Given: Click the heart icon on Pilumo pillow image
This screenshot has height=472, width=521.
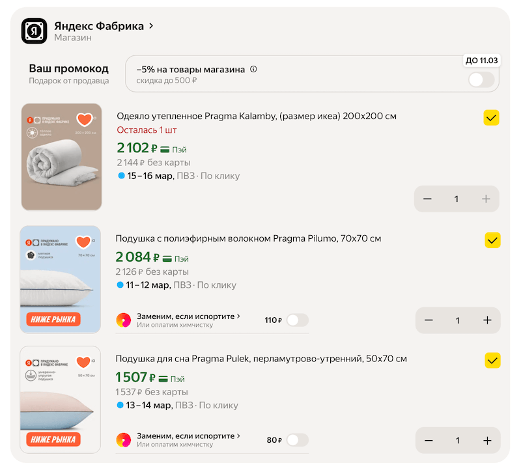Looking at the screenshot, I should (83, 242).
